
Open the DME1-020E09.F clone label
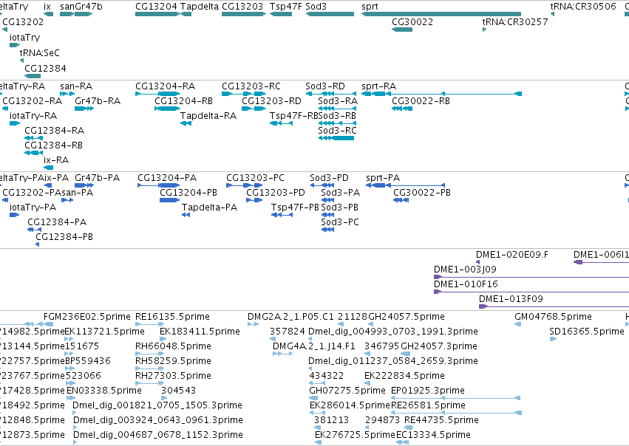[512, 255]
